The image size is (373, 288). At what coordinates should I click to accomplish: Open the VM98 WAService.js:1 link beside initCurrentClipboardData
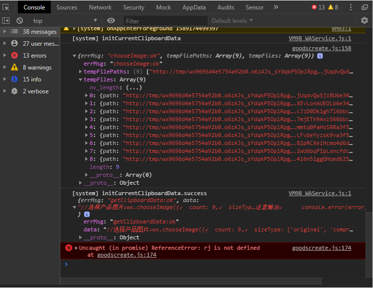pos(320,38)
